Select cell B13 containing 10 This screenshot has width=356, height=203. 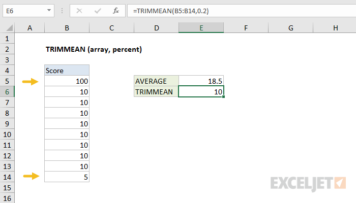(x=67, y=166)
